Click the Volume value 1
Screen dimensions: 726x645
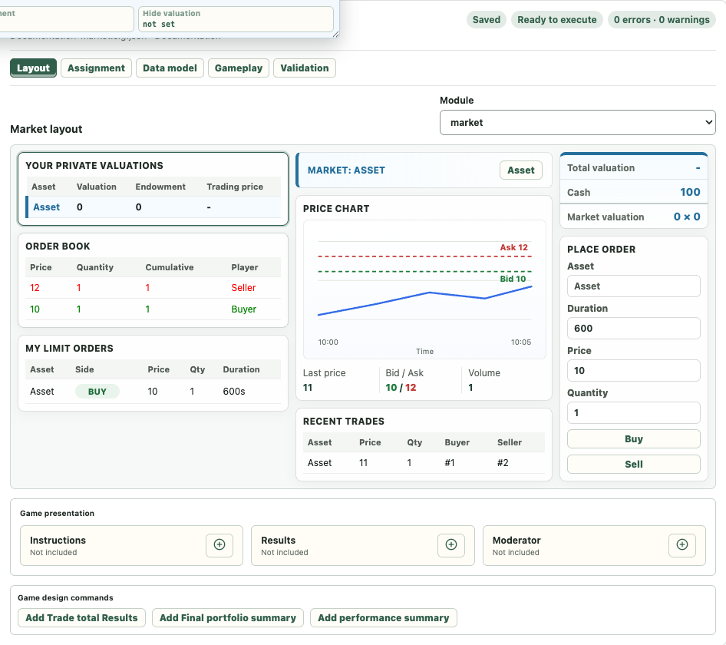470,387
